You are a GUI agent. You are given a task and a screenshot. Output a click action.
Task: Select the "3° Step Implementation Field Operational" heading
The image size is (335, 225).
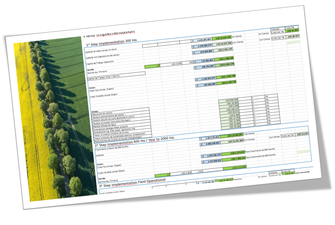click(x=132, y=181)
